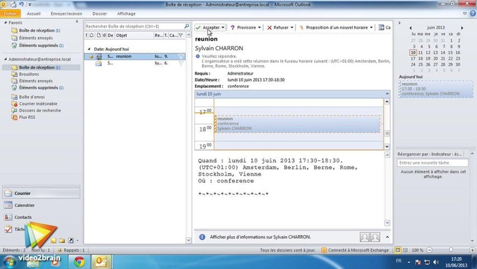477x269 pixels.
Task: Collapse the To-Do bar with chevron
Action: point(399,23)
